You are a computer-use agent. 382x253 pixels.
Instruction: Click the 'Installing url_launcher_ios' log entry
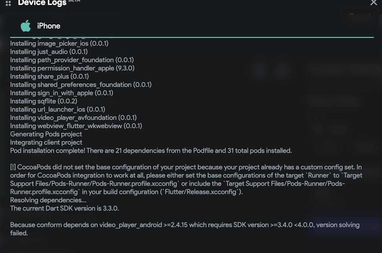click(x=57, y=109)
